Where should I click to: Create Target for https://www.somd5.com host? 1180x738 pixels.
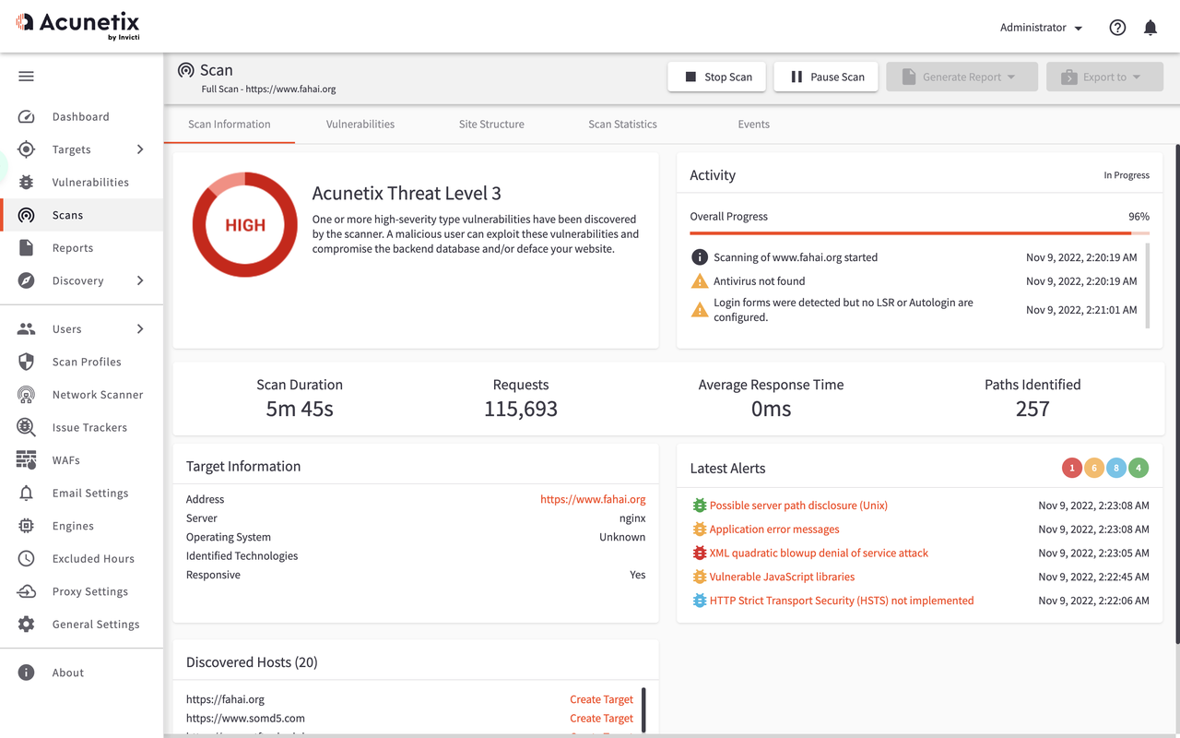point(601,719)
